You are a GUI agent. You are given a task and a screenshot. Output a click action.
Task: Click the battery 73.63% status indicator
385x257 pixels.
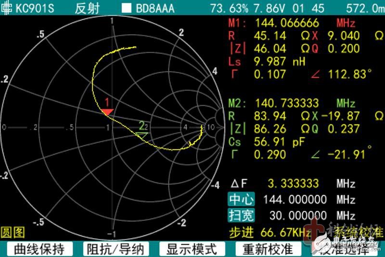coord(227,8)
